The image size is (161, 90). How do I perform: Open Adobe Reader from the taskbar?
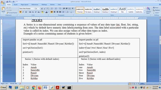(x=57, y=87)
